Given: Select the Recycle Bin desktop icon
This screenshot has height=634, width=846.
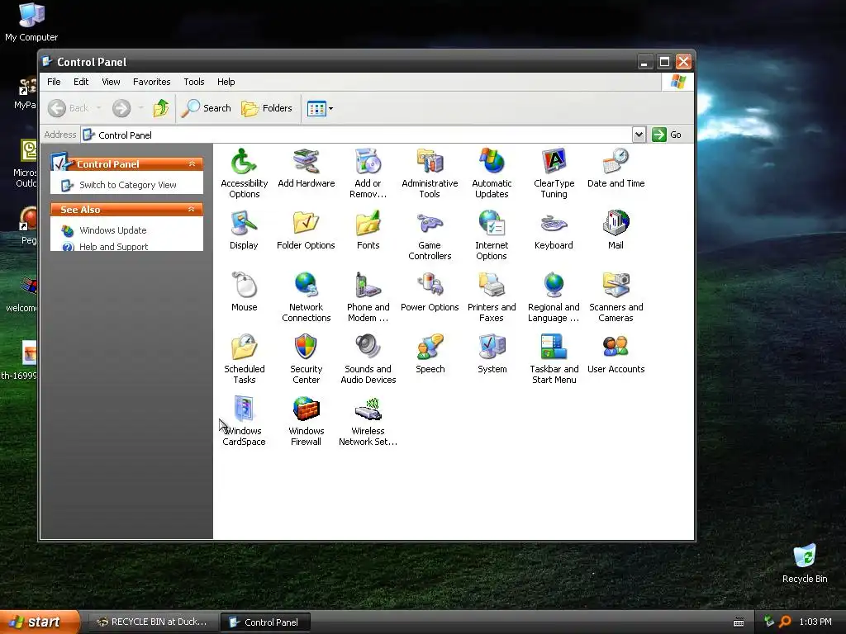Looking at the screenshot, I should 805,564.
